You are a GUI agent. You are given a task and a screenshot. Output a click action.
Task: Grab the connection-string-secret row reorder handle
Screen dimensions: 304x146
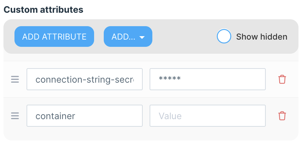click(x=15, y=80)
